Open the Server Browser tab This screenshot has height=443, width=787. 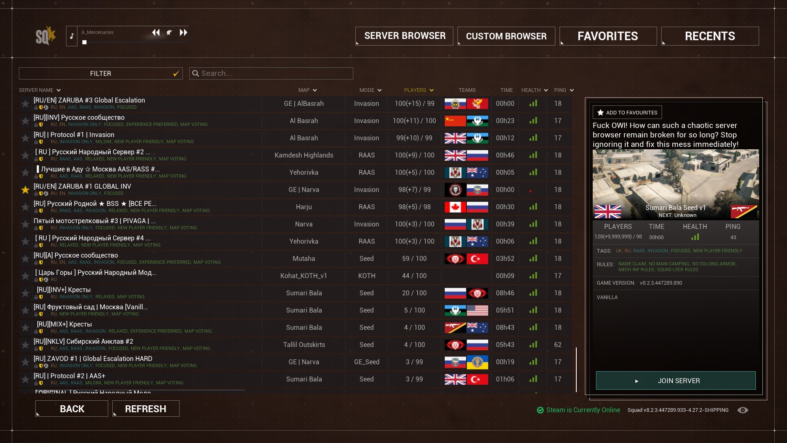pyautogui.click(x=404, y=36)
